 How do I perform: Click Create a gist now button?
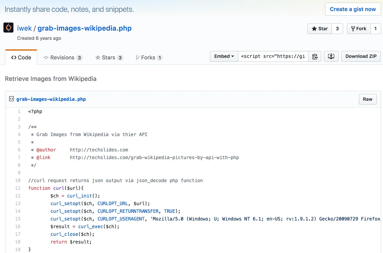pyautogui.click(x=353, y=9)
